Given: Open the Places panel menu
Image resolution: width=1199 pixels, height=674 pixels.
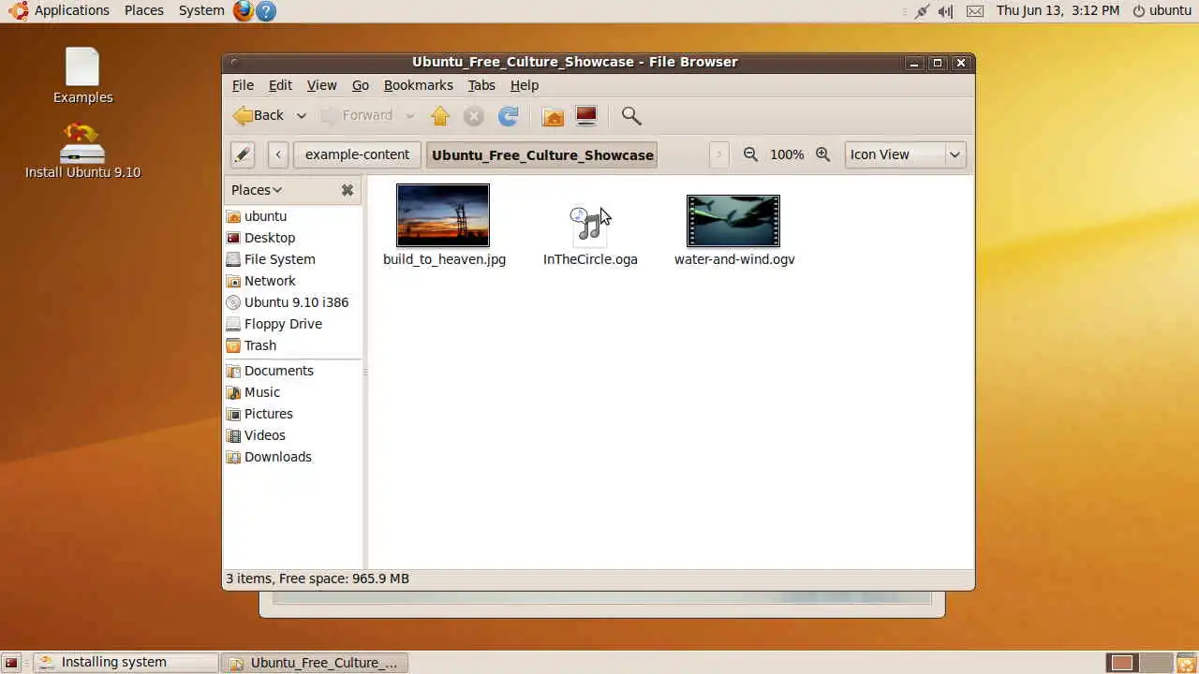Looking at the screenshot, I should click(144, 10).
